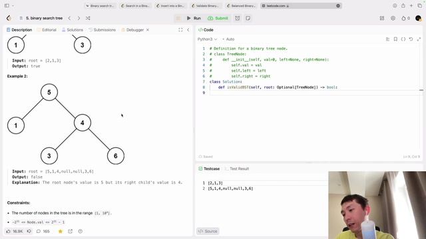The image size is (426, 239).
Task: Click the Saved status in editor footer
Action: coord(206,157)
